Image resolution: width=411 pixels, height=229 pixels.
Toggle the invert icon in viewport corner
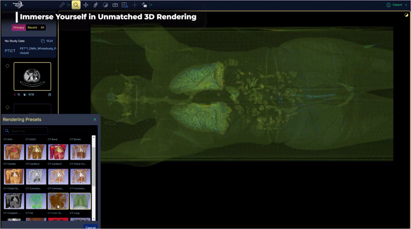pos(406,15)
